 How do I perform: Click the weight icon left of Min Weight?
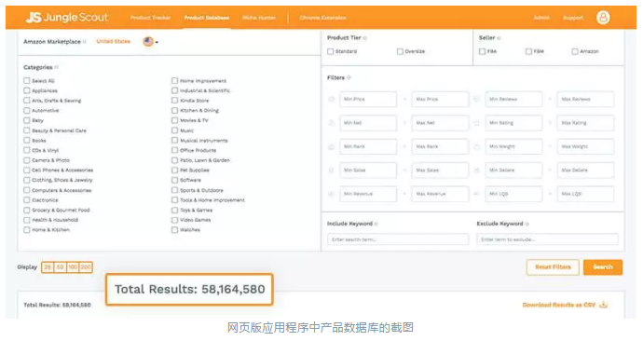click(476, 146)
